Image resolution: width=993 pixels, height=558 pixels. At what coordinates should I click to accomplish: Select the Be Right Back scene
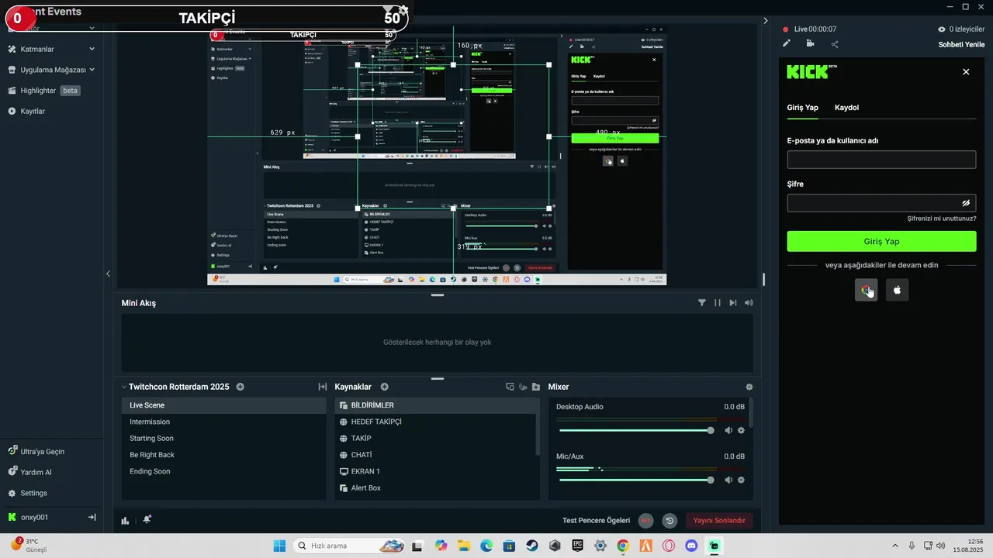point(223,455)
